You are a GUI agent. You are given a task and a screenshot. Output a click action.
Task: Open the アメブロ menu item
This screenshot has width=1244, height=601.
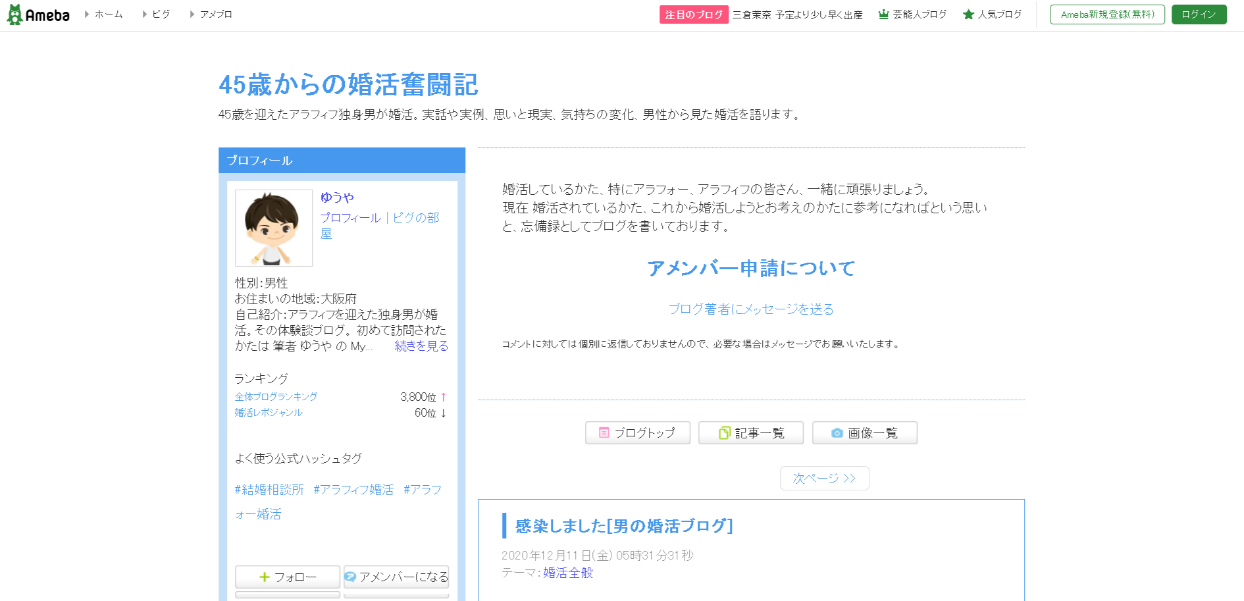216,14
